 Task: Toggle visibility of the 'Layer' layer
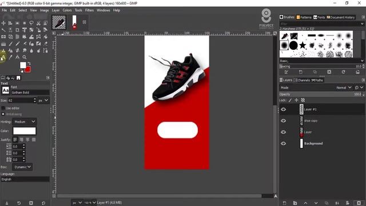pyautogui.click(x=284, y=132)
